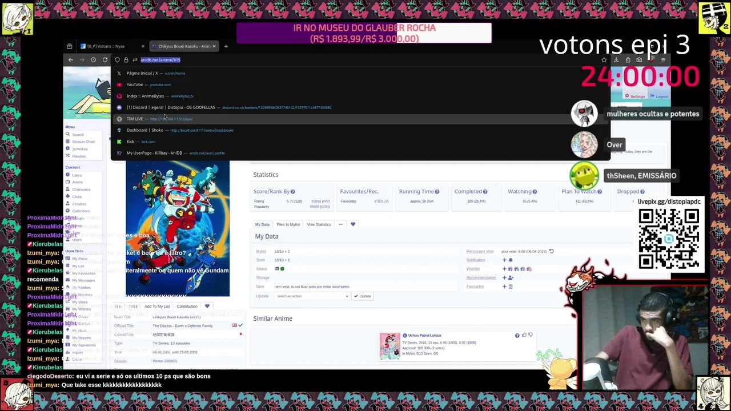Switch to Files In Mylist tab
This screenshot has height=411, width=731.
288,224
